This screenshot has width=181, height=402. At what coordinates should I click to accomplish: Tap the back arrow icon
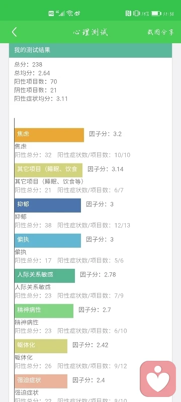pyautogui.click(x=15, y=32)
